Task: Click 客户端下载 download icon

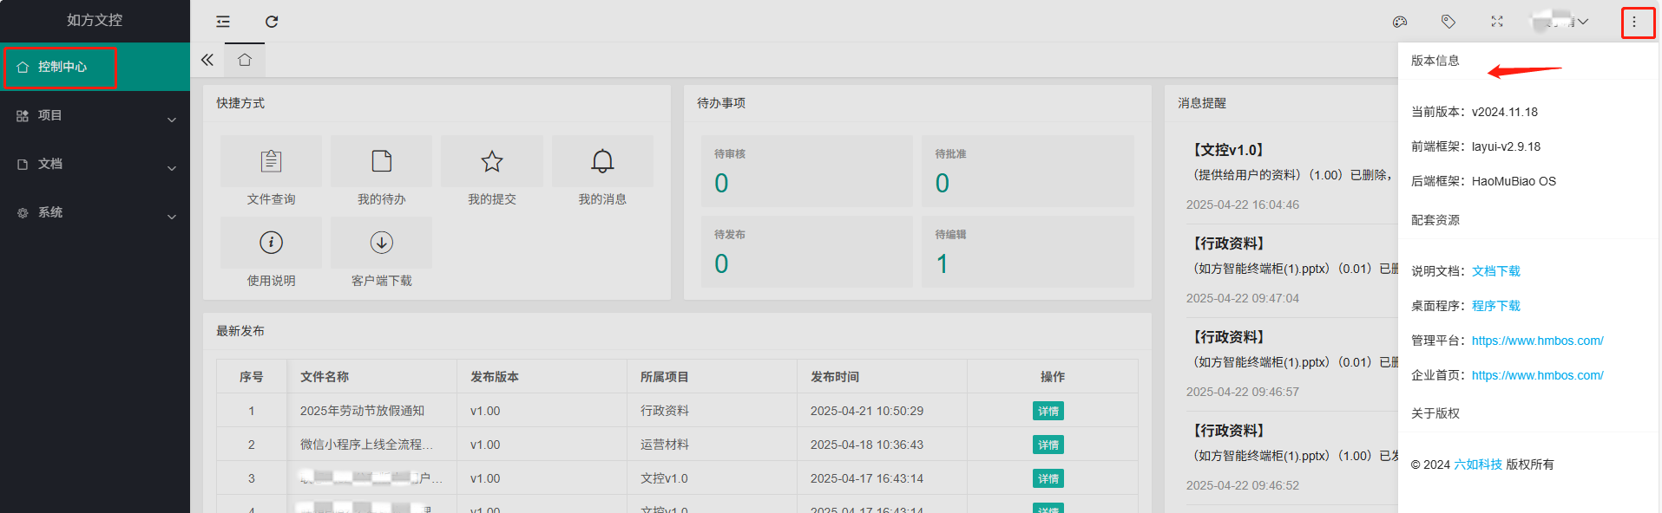Action: coord(381,243)
